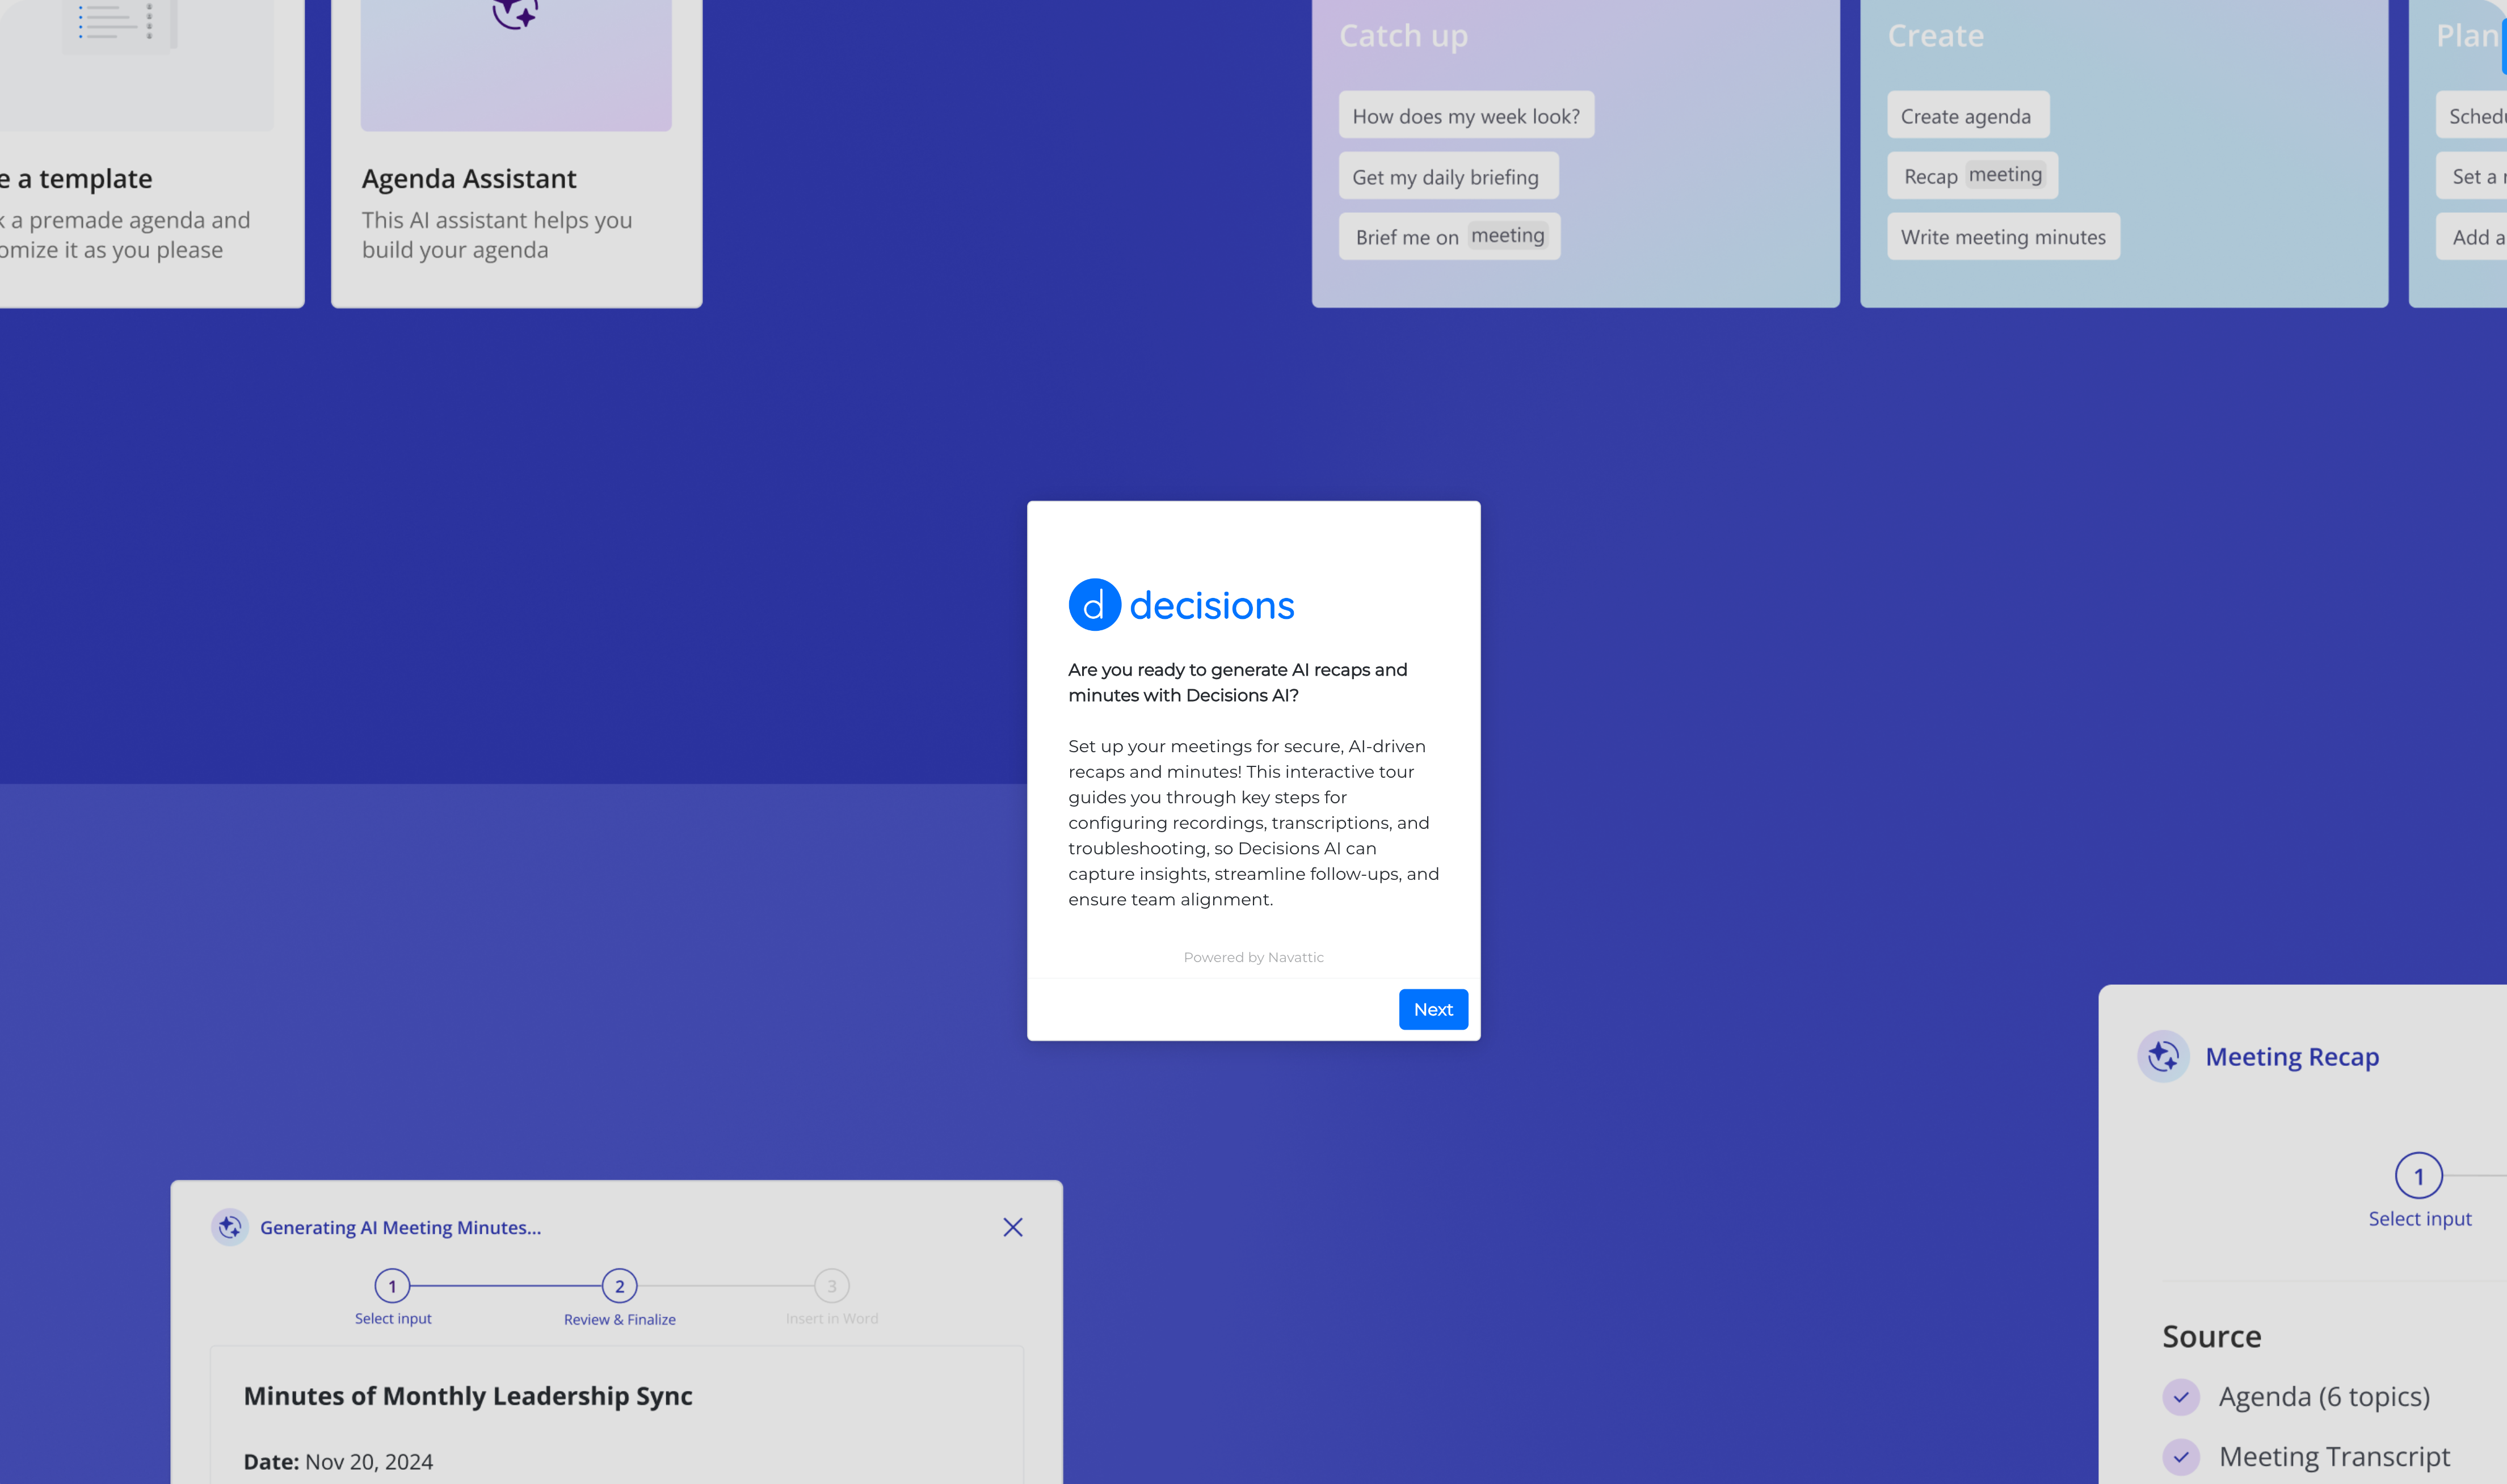Click the 'Meeting Recap' title text
The height and width of the screenshot is (1484, 2507).
pyautogui.click(x=2292, y=1057)
